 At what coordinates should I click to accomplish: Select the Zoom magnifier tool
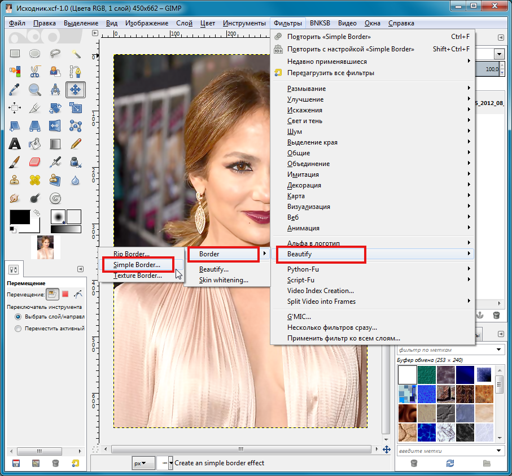[x=34, y=89]
